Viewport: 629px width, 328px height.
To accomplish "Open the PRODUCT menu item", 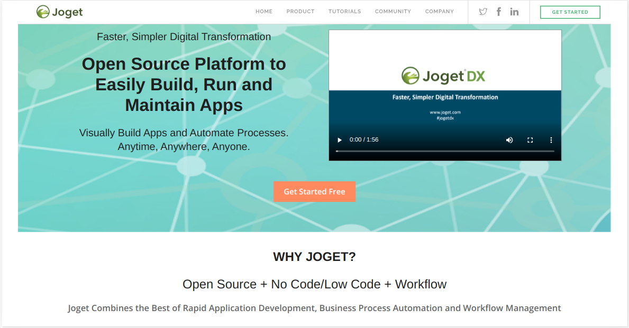I will coord(300,12).
